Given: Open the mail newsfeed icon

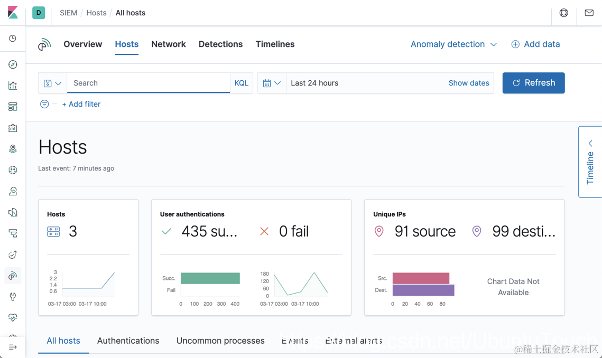Looking at the screenshot, I should [589, 13].
